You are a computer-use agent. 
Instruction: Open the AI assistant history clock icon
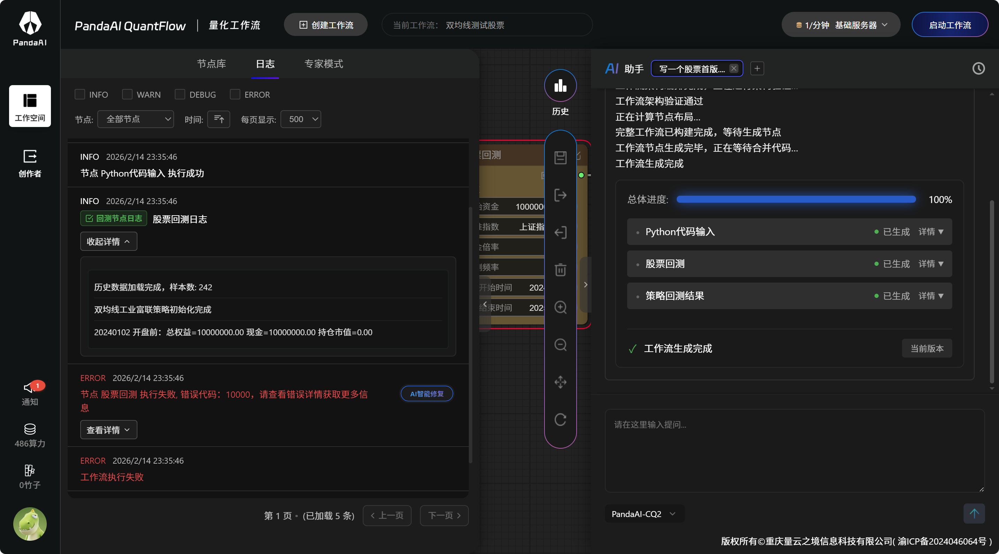(x=978, y=69)
